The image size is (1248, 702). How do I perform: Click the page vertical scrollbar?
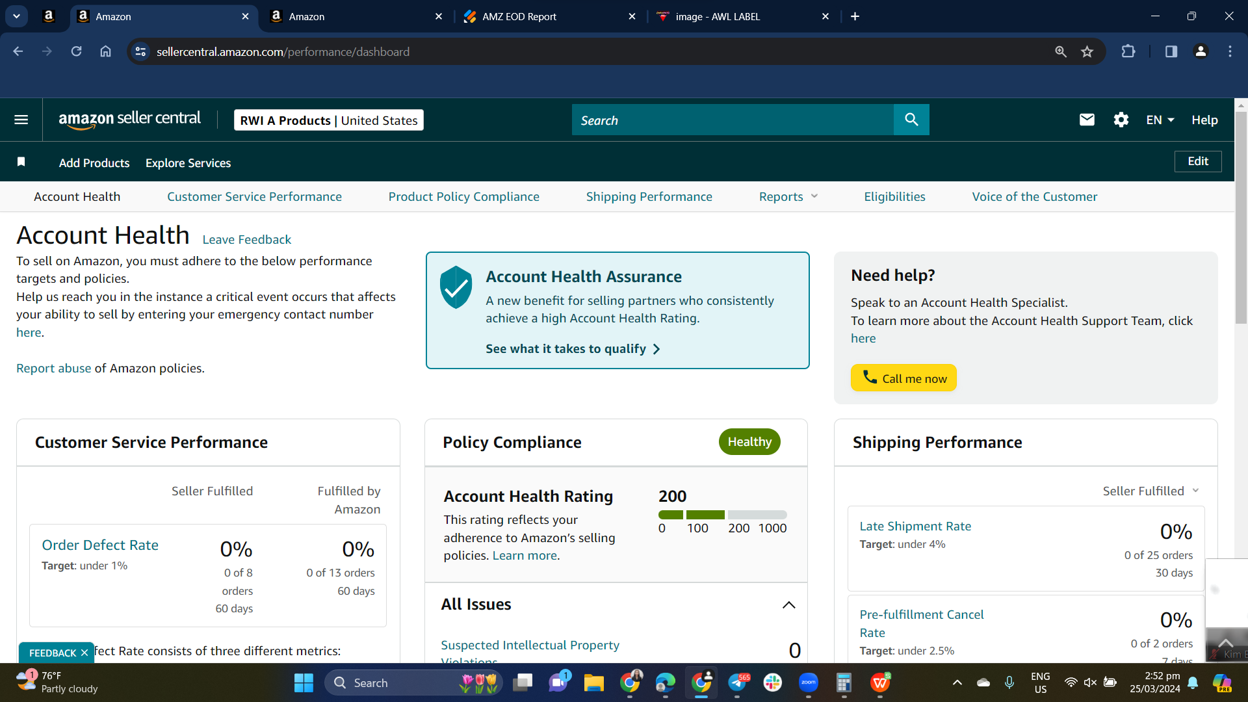tap(1241, 217)
